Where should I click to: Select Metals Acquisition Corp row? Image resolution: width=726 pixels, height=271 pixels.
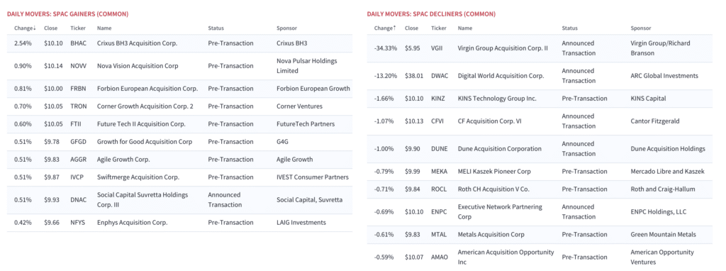540,234
